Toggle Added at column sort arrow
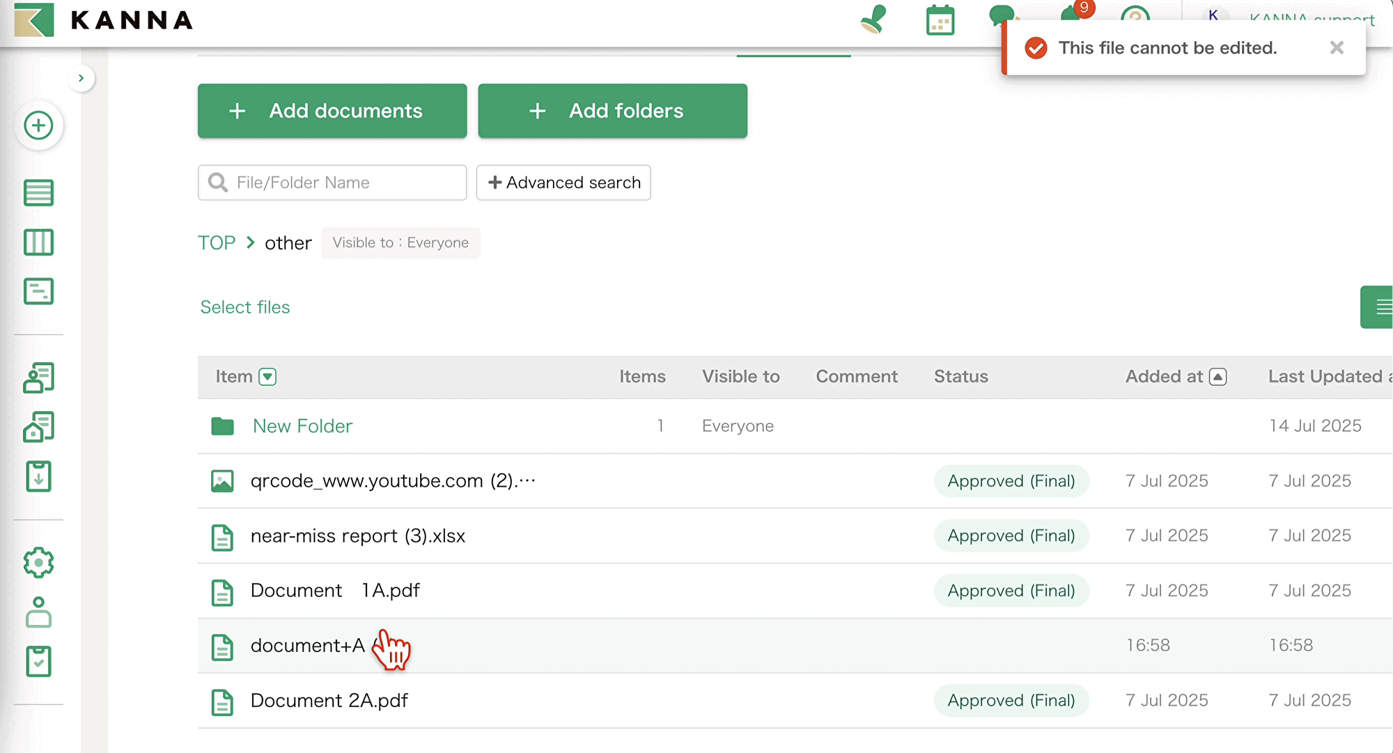 click(1217, 377)
